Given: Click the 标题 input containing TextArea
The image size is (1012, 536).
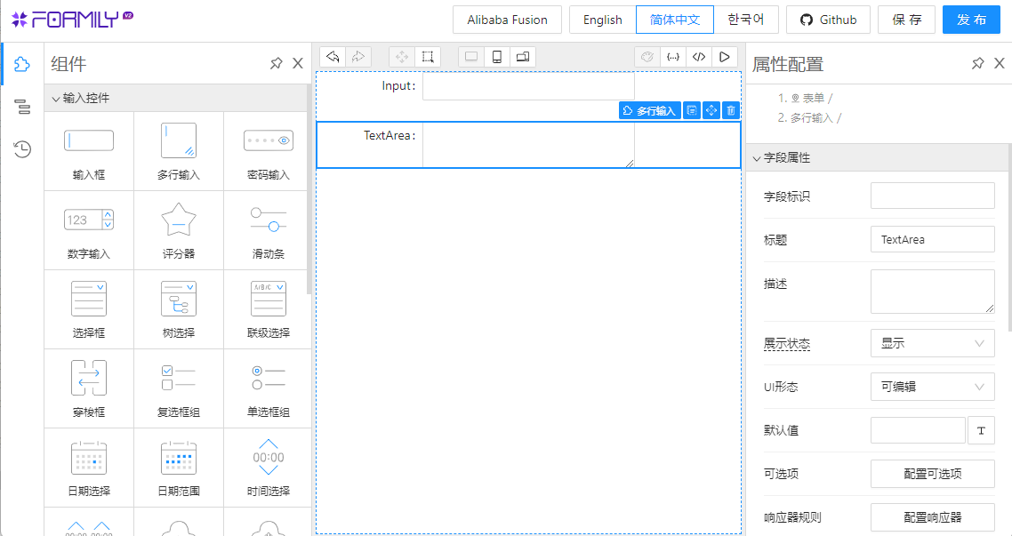Looking at the screenshot, I should (933, 239).
